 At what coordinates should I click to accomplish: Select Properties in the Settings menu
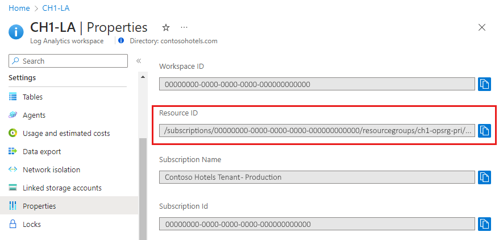tap(39, 206)
